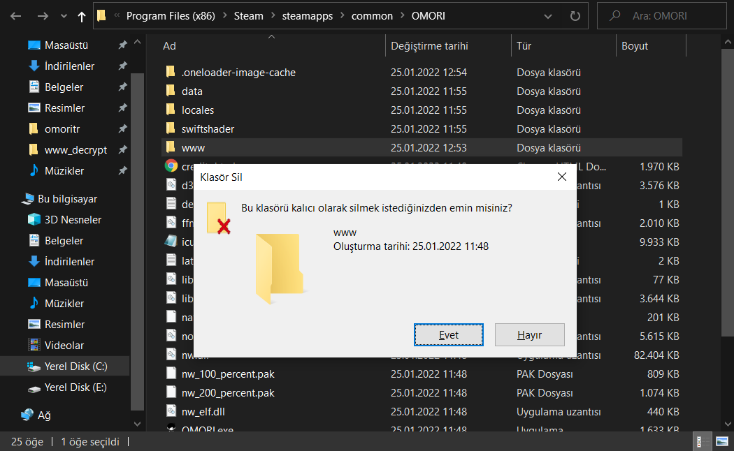Open Videolar in the navigation pane
Screen dimensions: 734x451
coord(64,346)
